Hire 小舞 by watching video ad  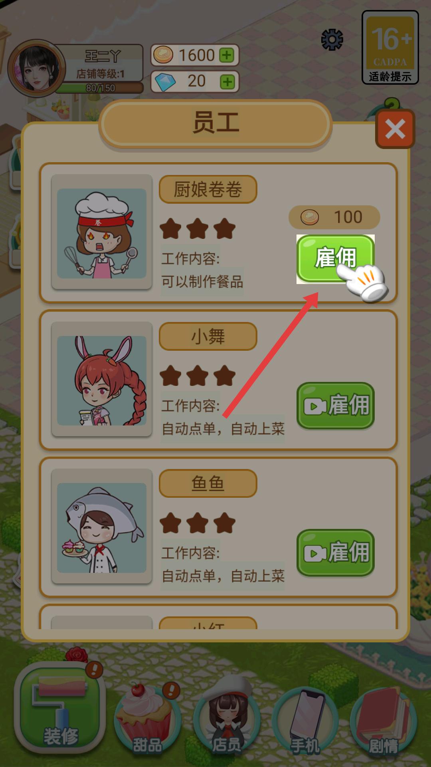pos(335,406)
